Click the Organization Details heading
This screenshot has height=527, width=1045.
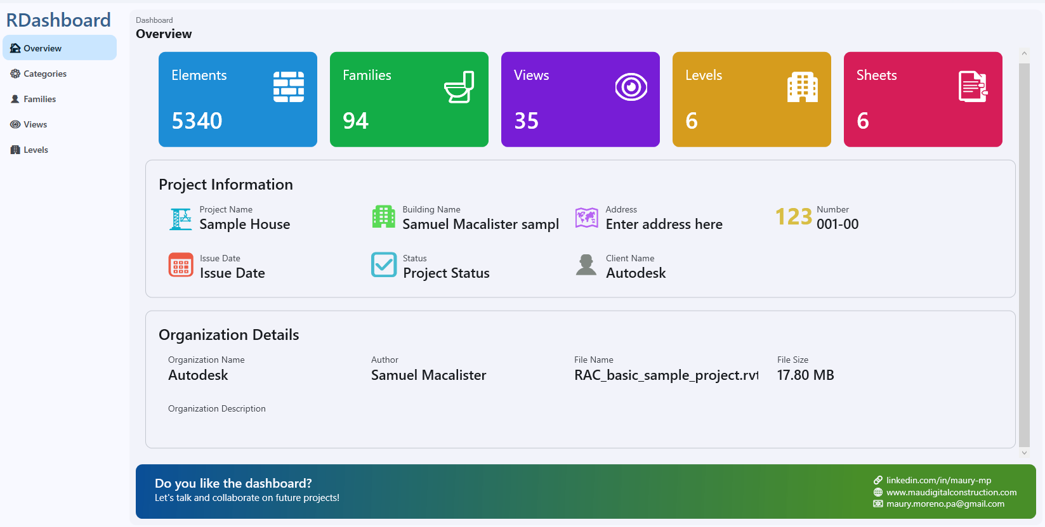228,335
